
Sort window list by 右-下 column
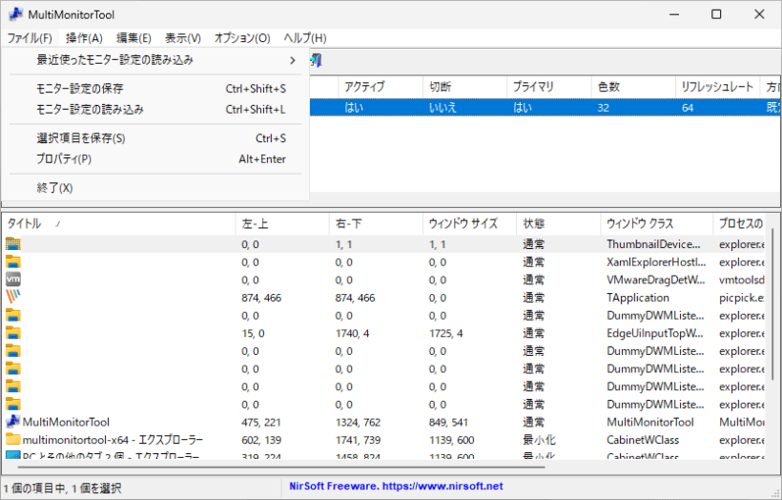point(376,223)
